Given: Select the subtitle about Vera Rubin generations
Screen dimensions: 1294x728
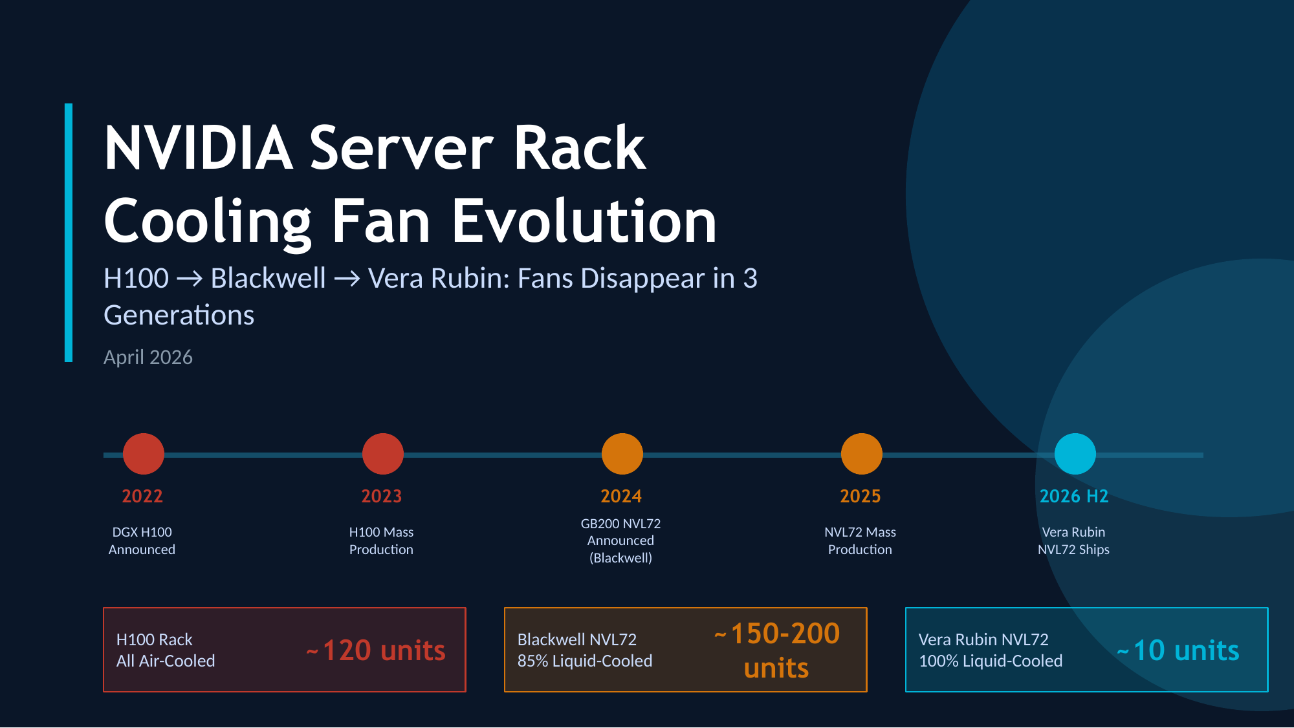Looking at the screenshot, I should tap(430, 296).
